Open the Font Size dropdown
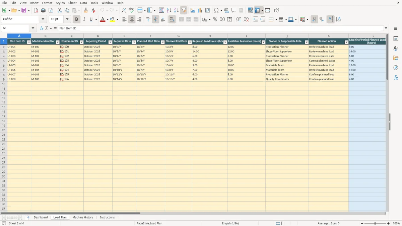This screenshot has height=226, width=402. pyautogui.click(x=67, y=19)
